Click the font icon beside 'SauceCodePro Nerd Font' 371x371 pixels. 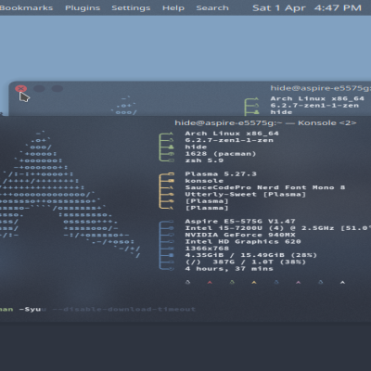[172, 187]
